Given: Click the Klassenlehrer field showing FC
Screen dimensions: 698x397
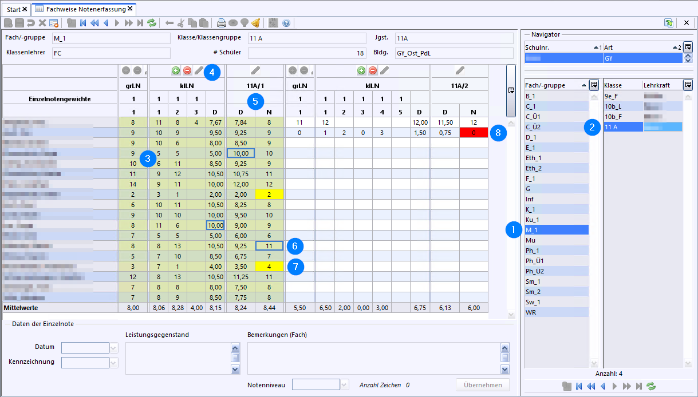Looking at the screenshot, I should pyautogui.click(x=111, y=53).
